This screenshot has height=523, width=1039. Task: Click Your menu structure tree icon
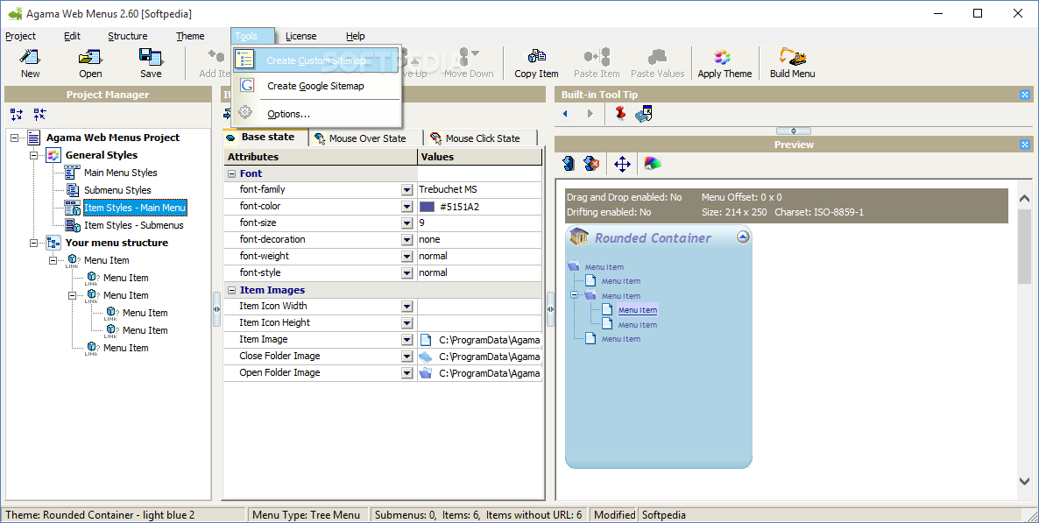pos(53,243)
